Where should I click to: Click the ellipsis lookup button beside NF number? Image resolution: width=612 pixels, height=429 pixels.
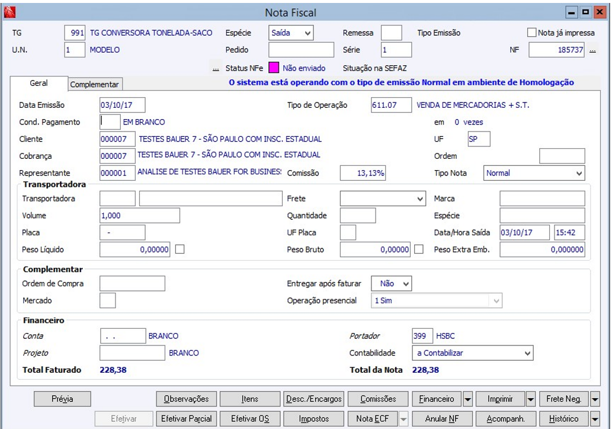pyautogui.click(x=594, y=51)
